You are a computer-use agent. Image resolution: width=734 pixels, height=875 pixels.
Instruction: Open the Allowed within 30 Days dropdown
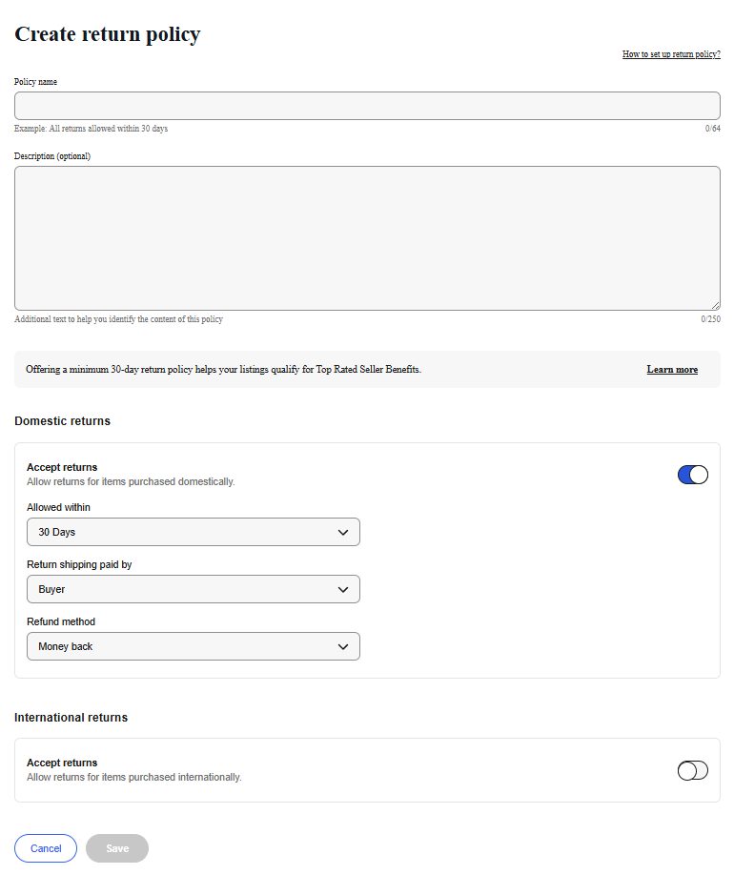click(x=194, y=532)
